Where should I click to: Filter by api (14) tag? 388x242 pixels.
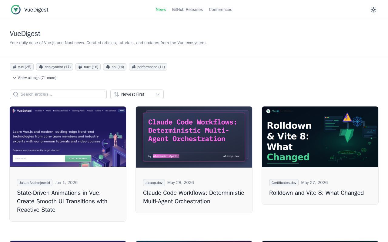pyautogui.click(x=115, y=67)
